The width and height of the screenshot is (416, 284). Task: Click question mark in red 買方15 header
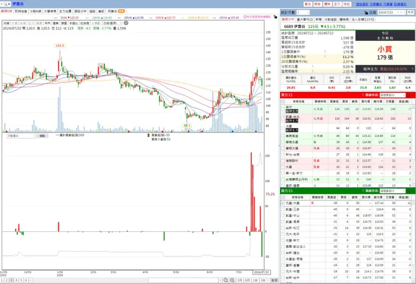pyautogui.click(x=363, y=95)
